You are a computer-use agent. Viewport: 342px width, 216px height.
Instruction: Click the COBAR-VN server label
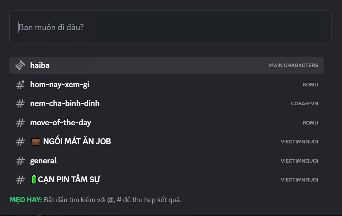[304, 103]
